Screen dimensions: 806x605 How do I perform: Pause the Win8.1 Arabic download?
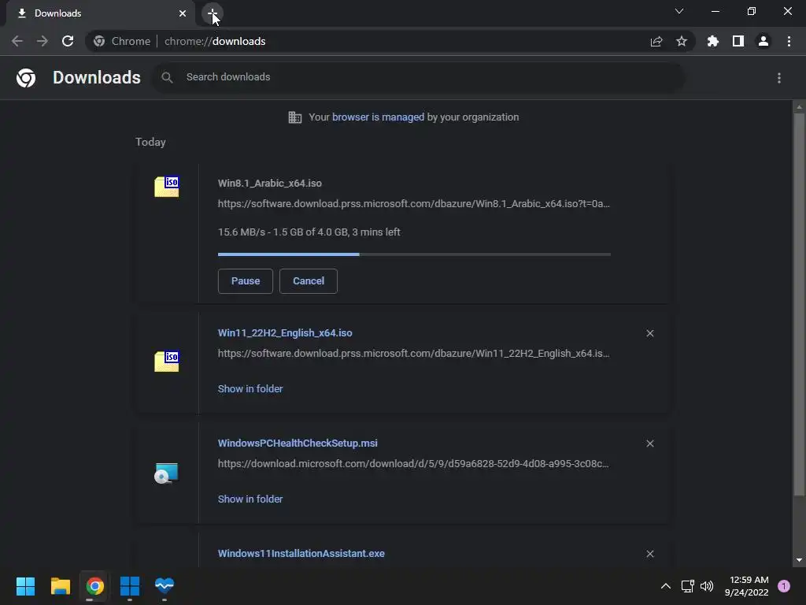coord(246,281)
